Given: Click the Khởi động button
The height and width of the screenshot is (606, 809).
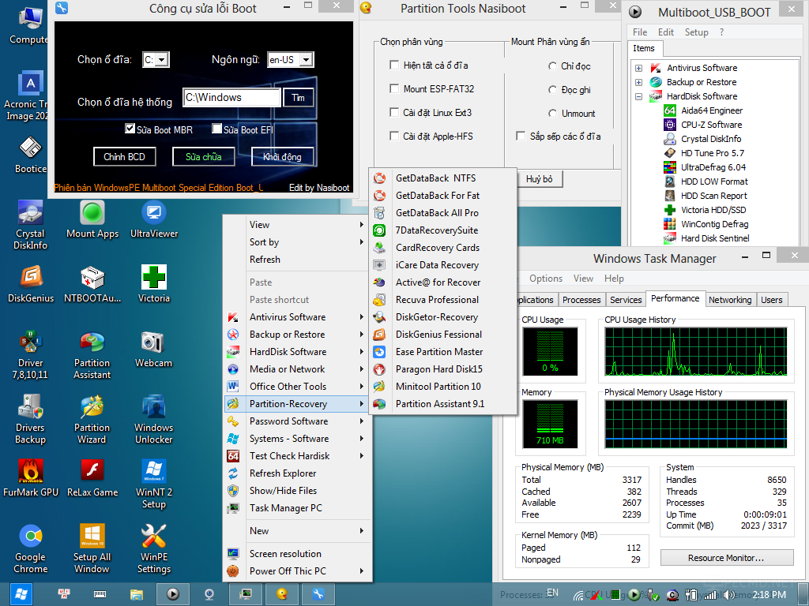Looking at the screenshot, I should tap(282, 157).
